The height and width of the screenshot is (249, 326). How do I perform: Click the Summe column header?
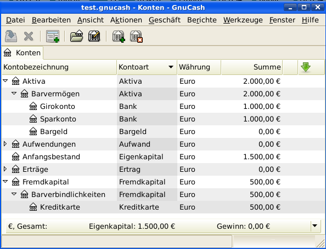click(x=252, y=67)
